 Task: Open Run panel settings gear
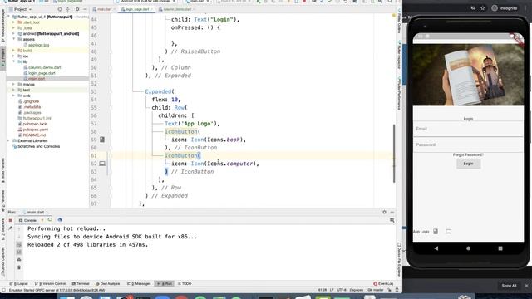[x=384, y=213]
